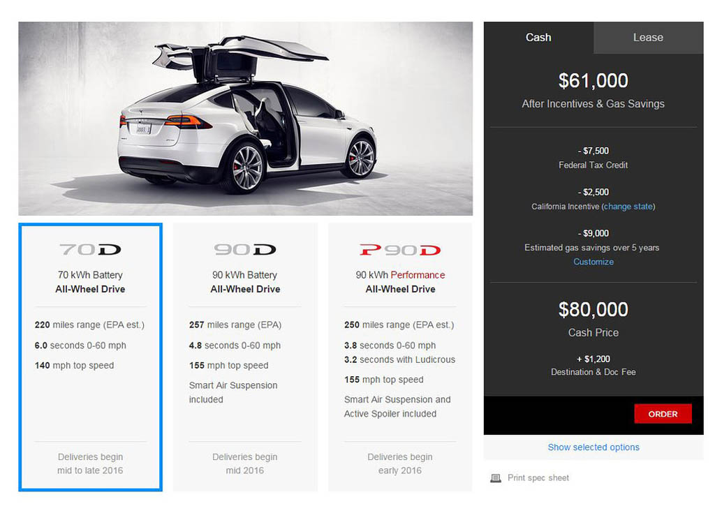Click 'Smart Air Suspension included' in 90D card

coord(233,392)
